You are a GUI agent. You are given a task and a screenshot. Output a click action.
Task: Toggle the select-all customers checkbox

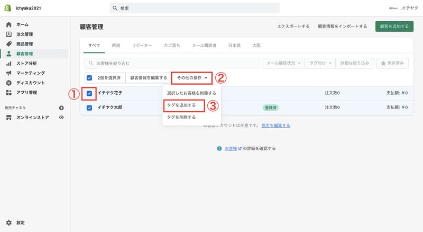tap(89, 78)
